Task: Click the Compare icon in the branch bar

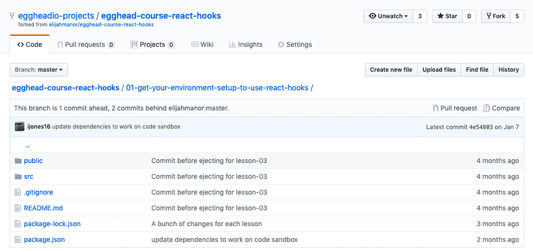Action: click(487, 108)
